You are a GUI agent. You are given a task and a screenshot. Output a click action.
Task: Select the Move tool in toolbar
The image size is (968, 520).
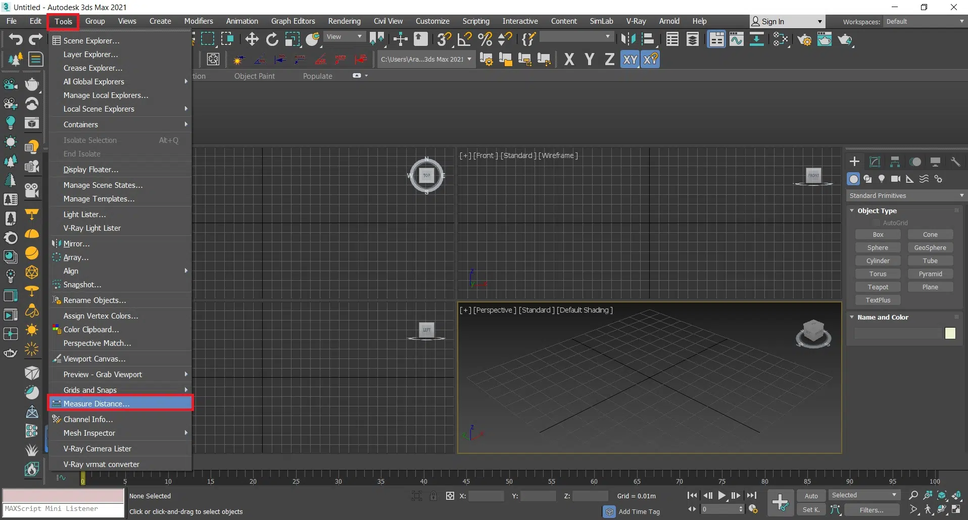pyautogui.click(x=252, y=39)
